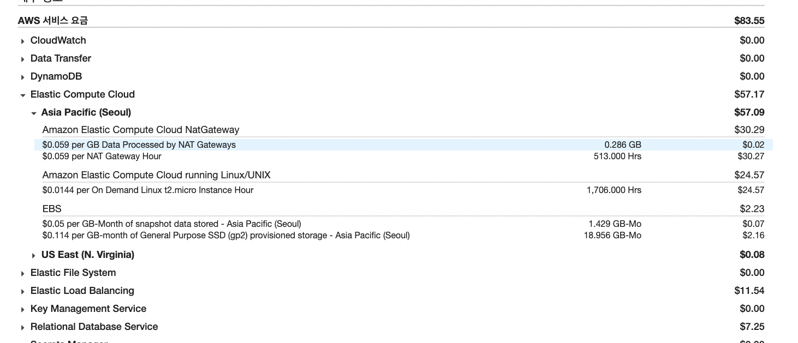Click the Asia Pacific (Seoul) region label

[86, 112]
